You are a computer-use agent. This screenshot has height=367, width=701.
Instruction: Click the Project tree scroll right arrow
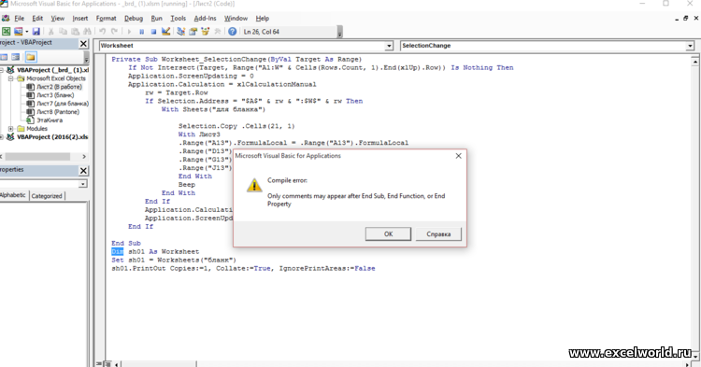[84, 157]
